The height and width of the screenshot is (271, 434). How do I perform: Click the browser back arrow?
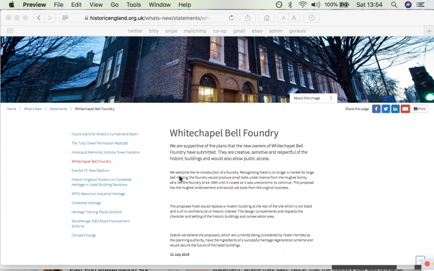38,18
